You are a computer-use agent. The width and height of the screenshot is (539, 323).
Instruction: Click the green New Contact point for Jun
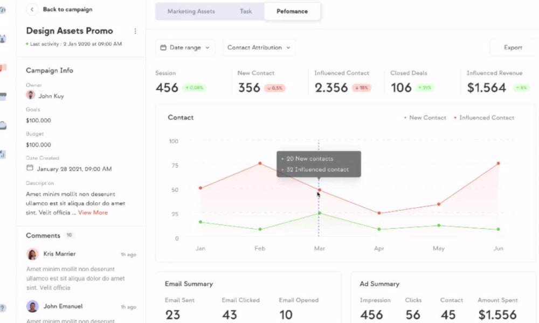[x=498, y=229]
